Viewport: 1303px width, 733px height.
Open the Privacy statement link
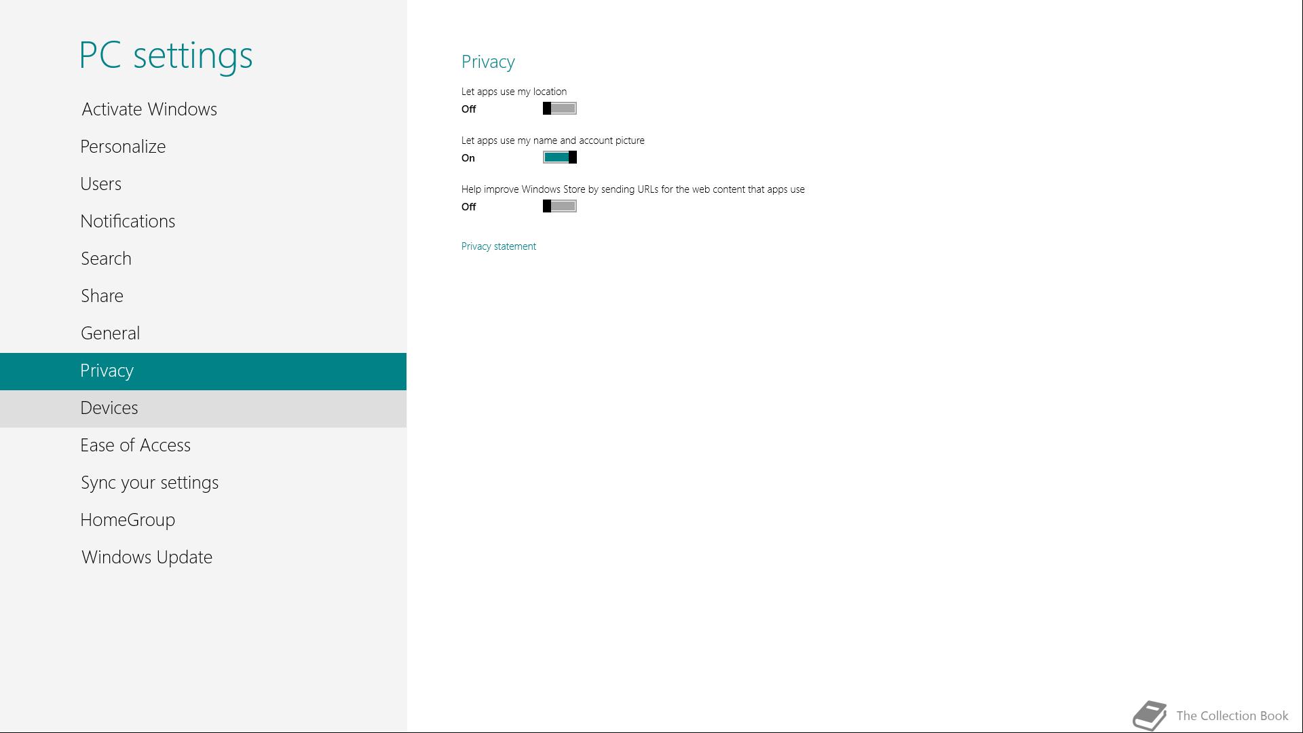coord(499,246)
